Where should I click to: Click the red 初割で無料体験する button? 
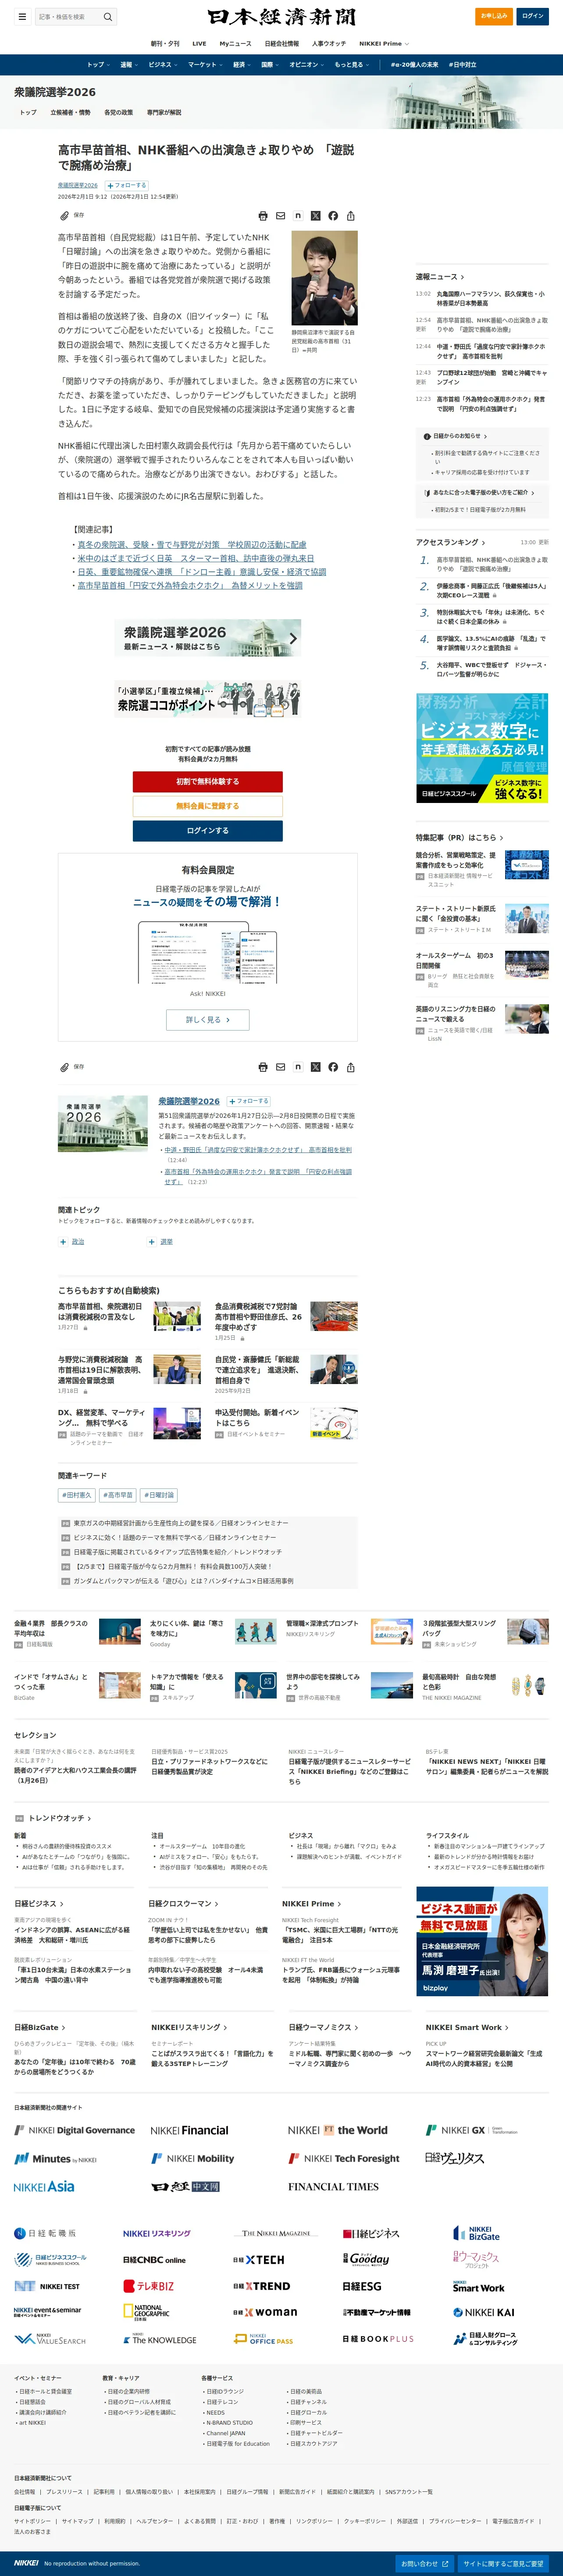(x=208, y=782)
